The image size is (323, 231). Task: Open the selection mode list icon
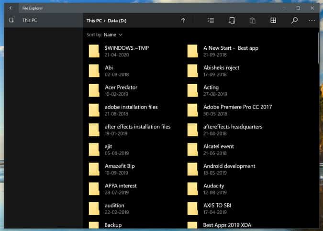tap(211, 20)
